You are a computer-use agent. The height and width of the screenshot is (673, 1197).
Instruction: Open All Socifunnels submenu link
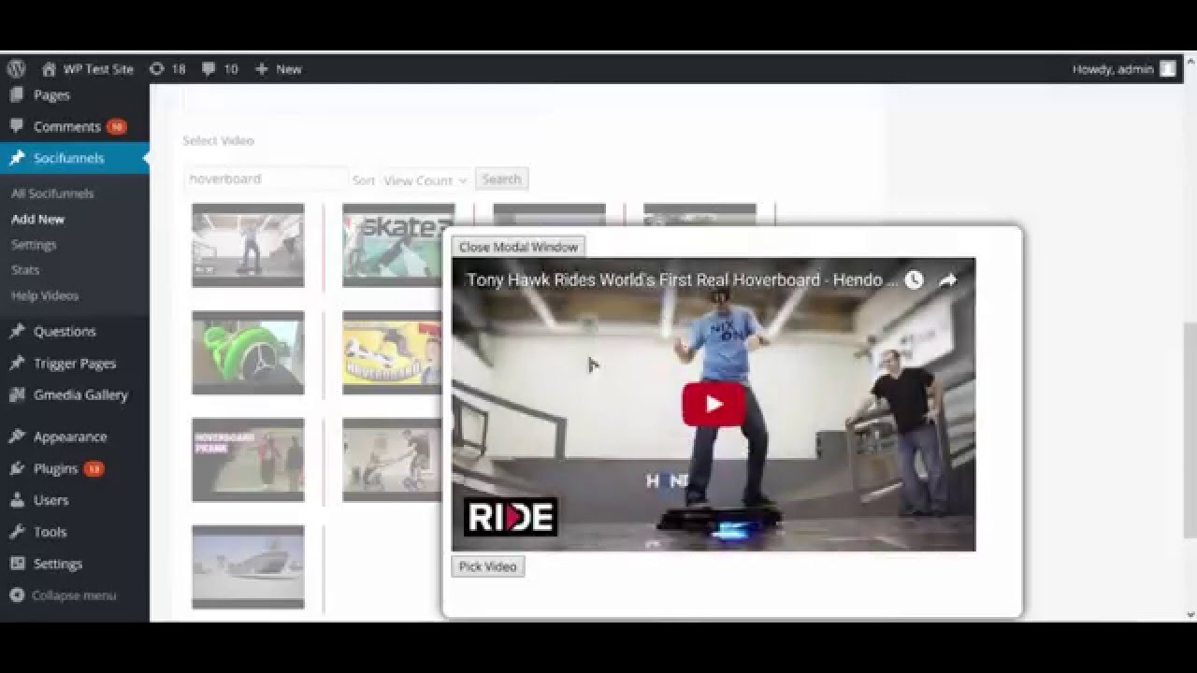pos(52,193)
